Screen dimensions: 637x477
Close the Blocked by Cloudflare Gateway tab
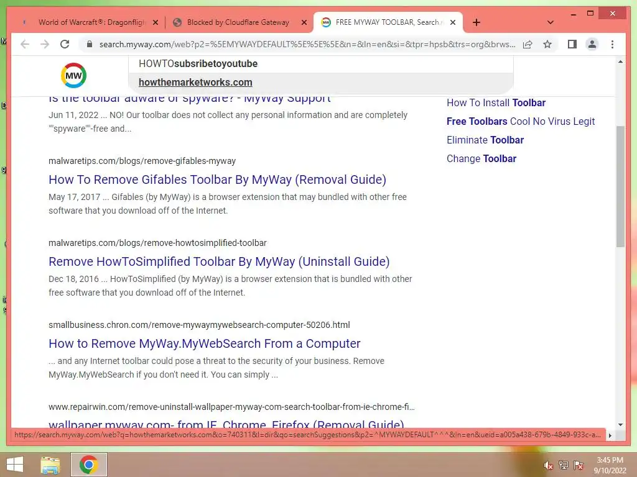(x=304, y=23)
